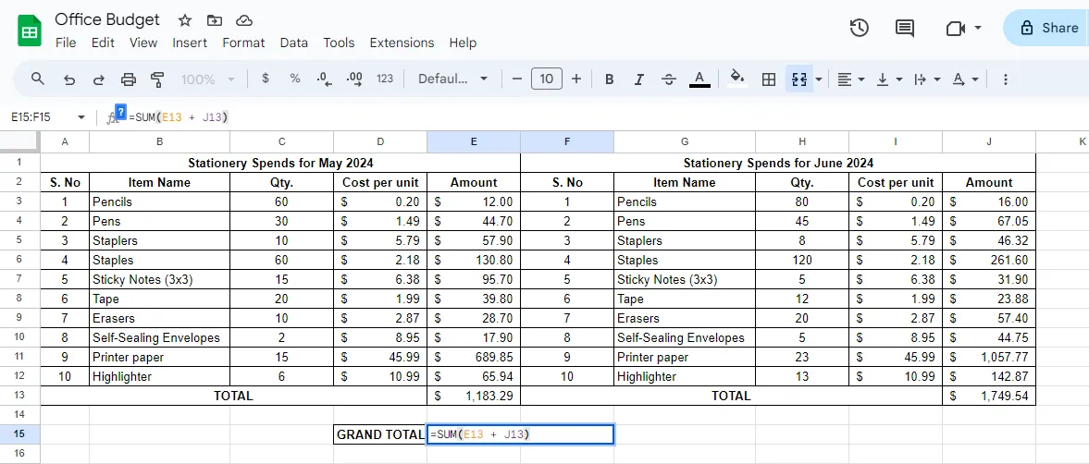Open the Extensions menu
The width and height of the screenshot is (1089, 464).
(x=402, y=43)
